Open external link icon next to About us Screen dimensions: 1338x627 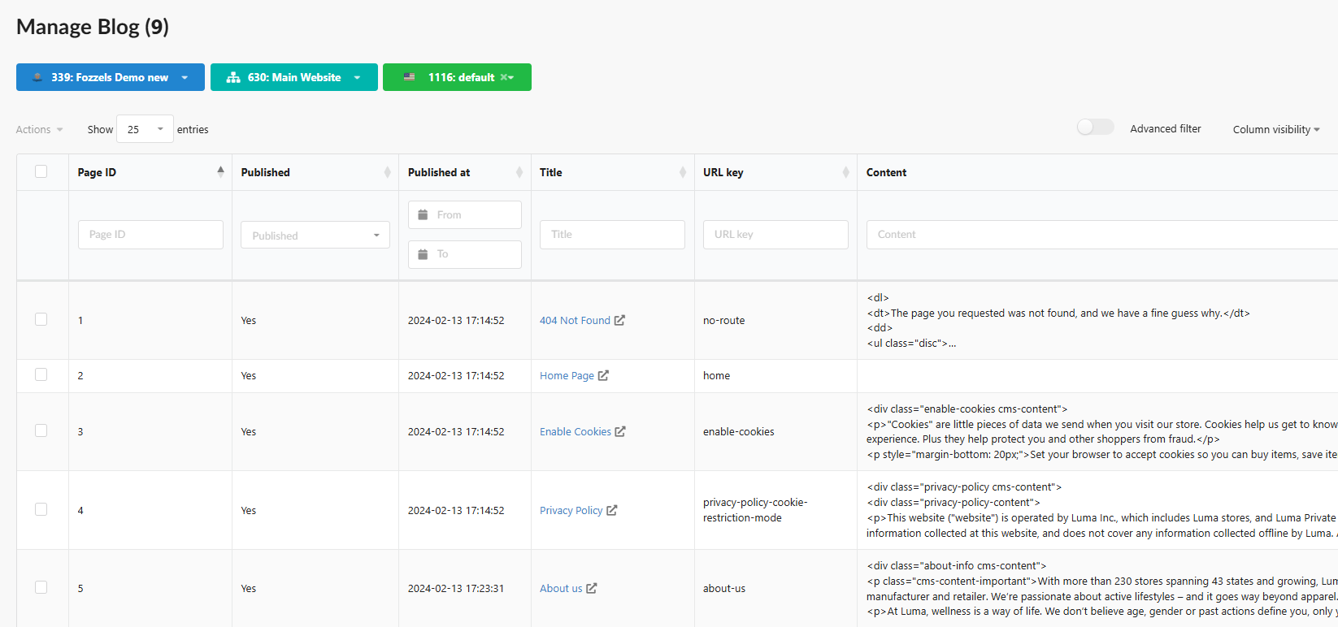point(592,588)
